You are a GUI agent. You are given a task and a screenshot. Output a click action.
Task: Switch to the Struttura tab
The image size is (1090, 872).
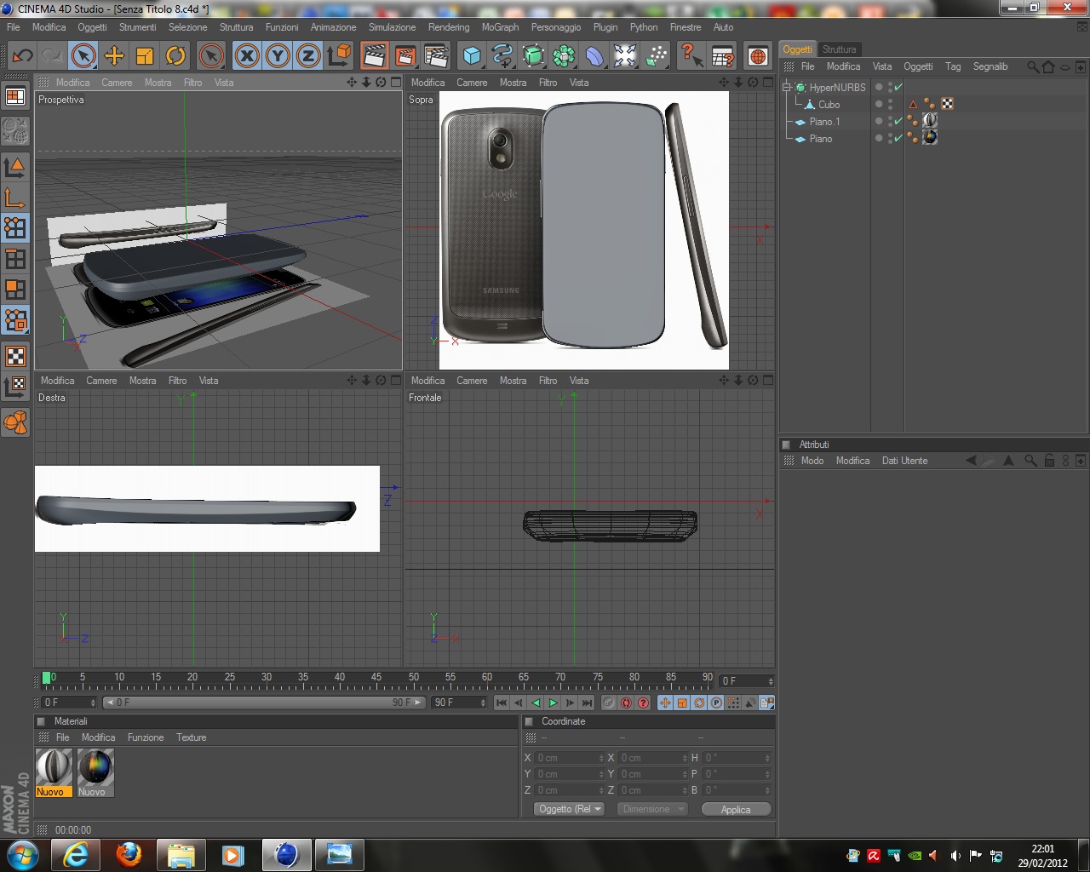point(839,49)
